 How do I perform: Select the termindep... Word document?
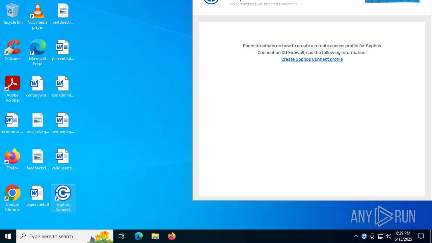63,124
